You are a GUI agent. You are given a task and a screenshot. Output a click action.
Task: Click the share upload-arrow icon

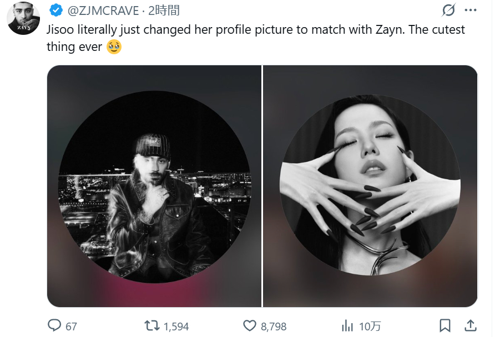pyautogui.click(x=469, y=325)
